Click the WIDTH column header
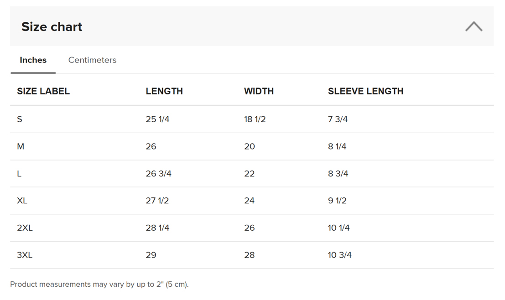The height and width of the screenshot is (300, 505). (x=259, y=91)
